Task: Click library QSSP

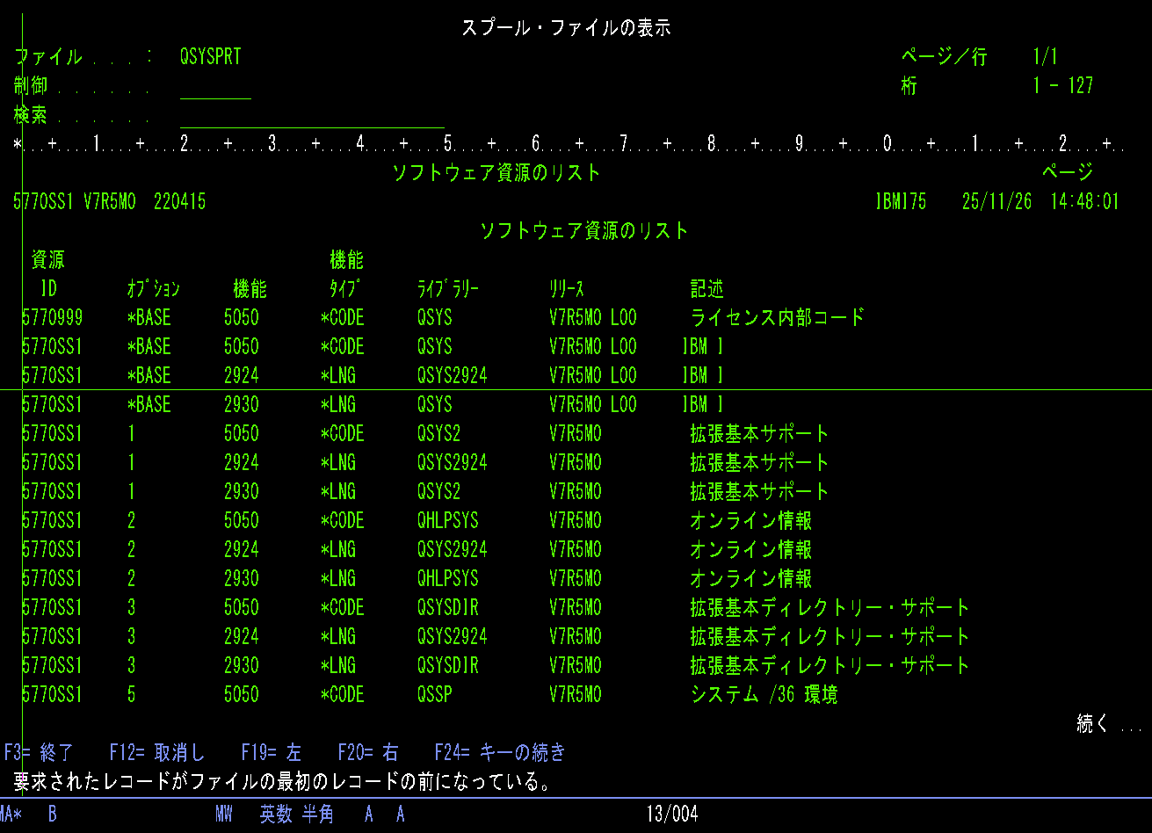Action: click(x=435, y=695)
